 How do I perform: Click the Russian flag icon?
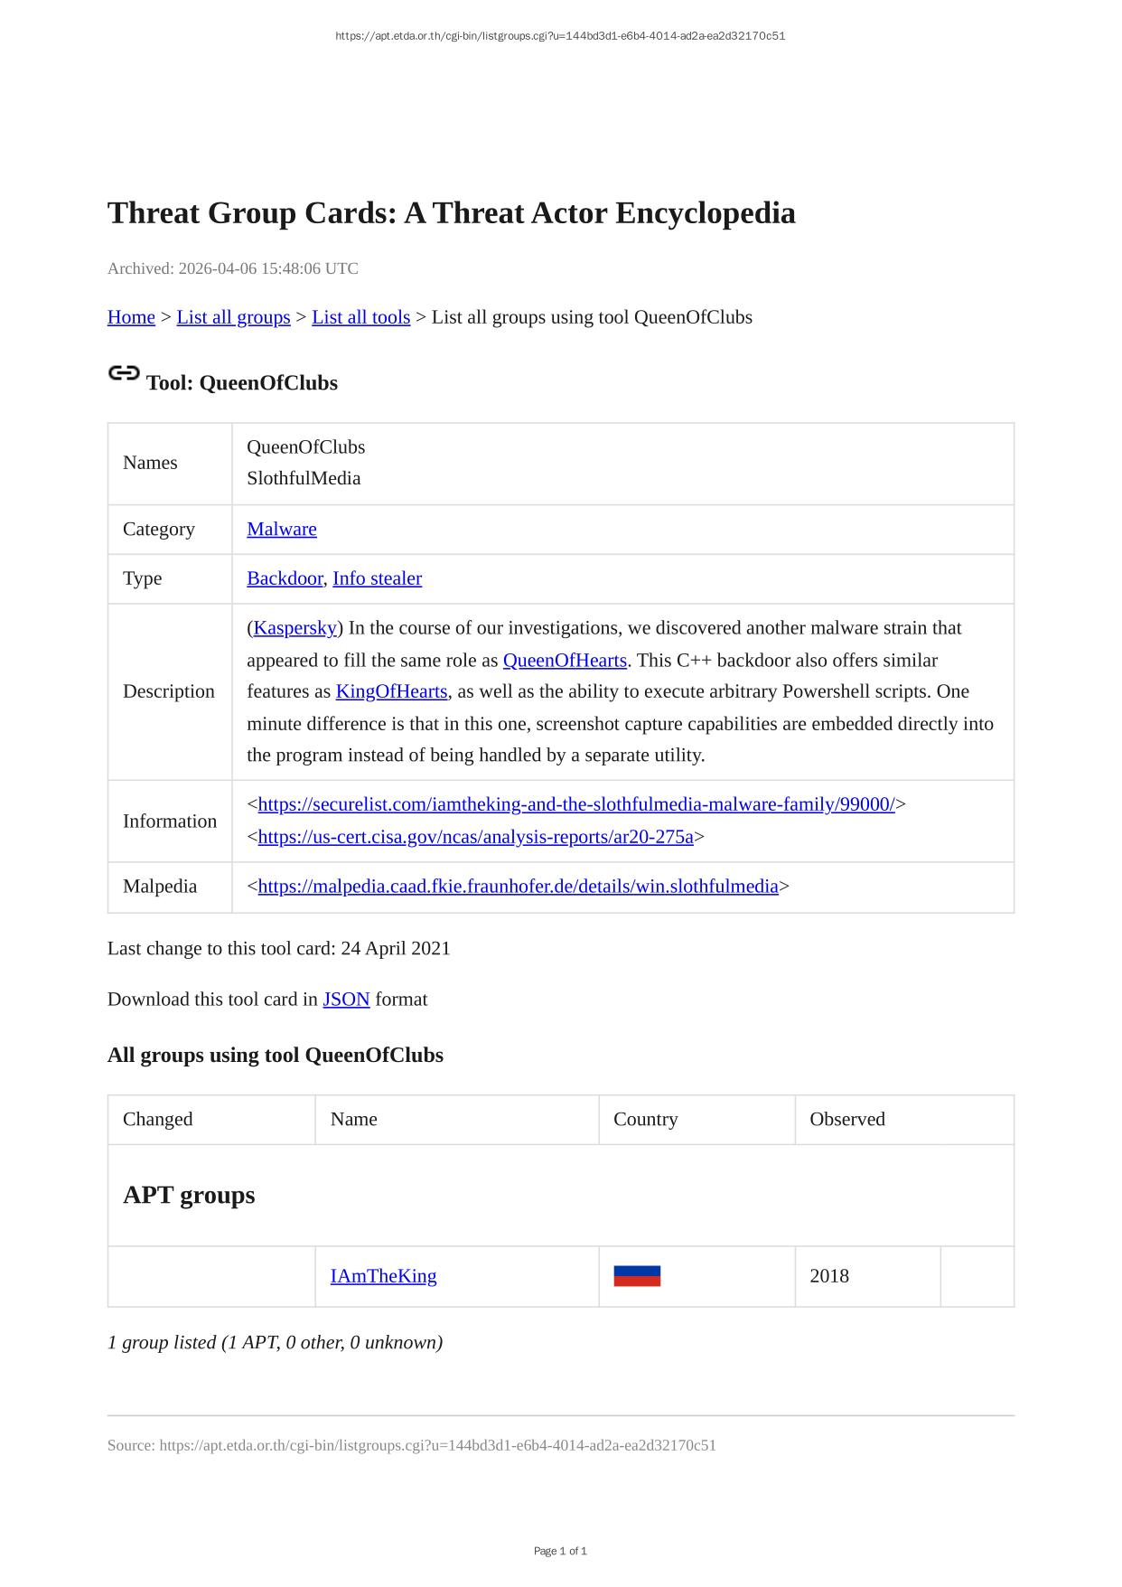click(x=637, y=1276)
